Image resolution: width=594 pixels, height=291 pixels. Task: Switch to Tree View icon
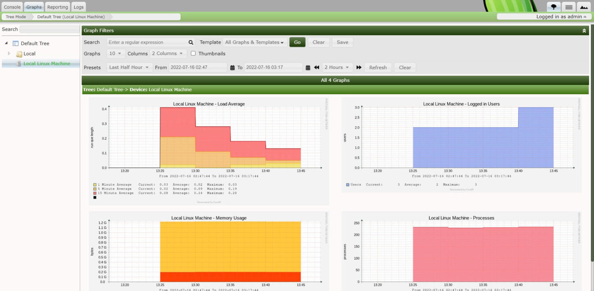point(554,7)
